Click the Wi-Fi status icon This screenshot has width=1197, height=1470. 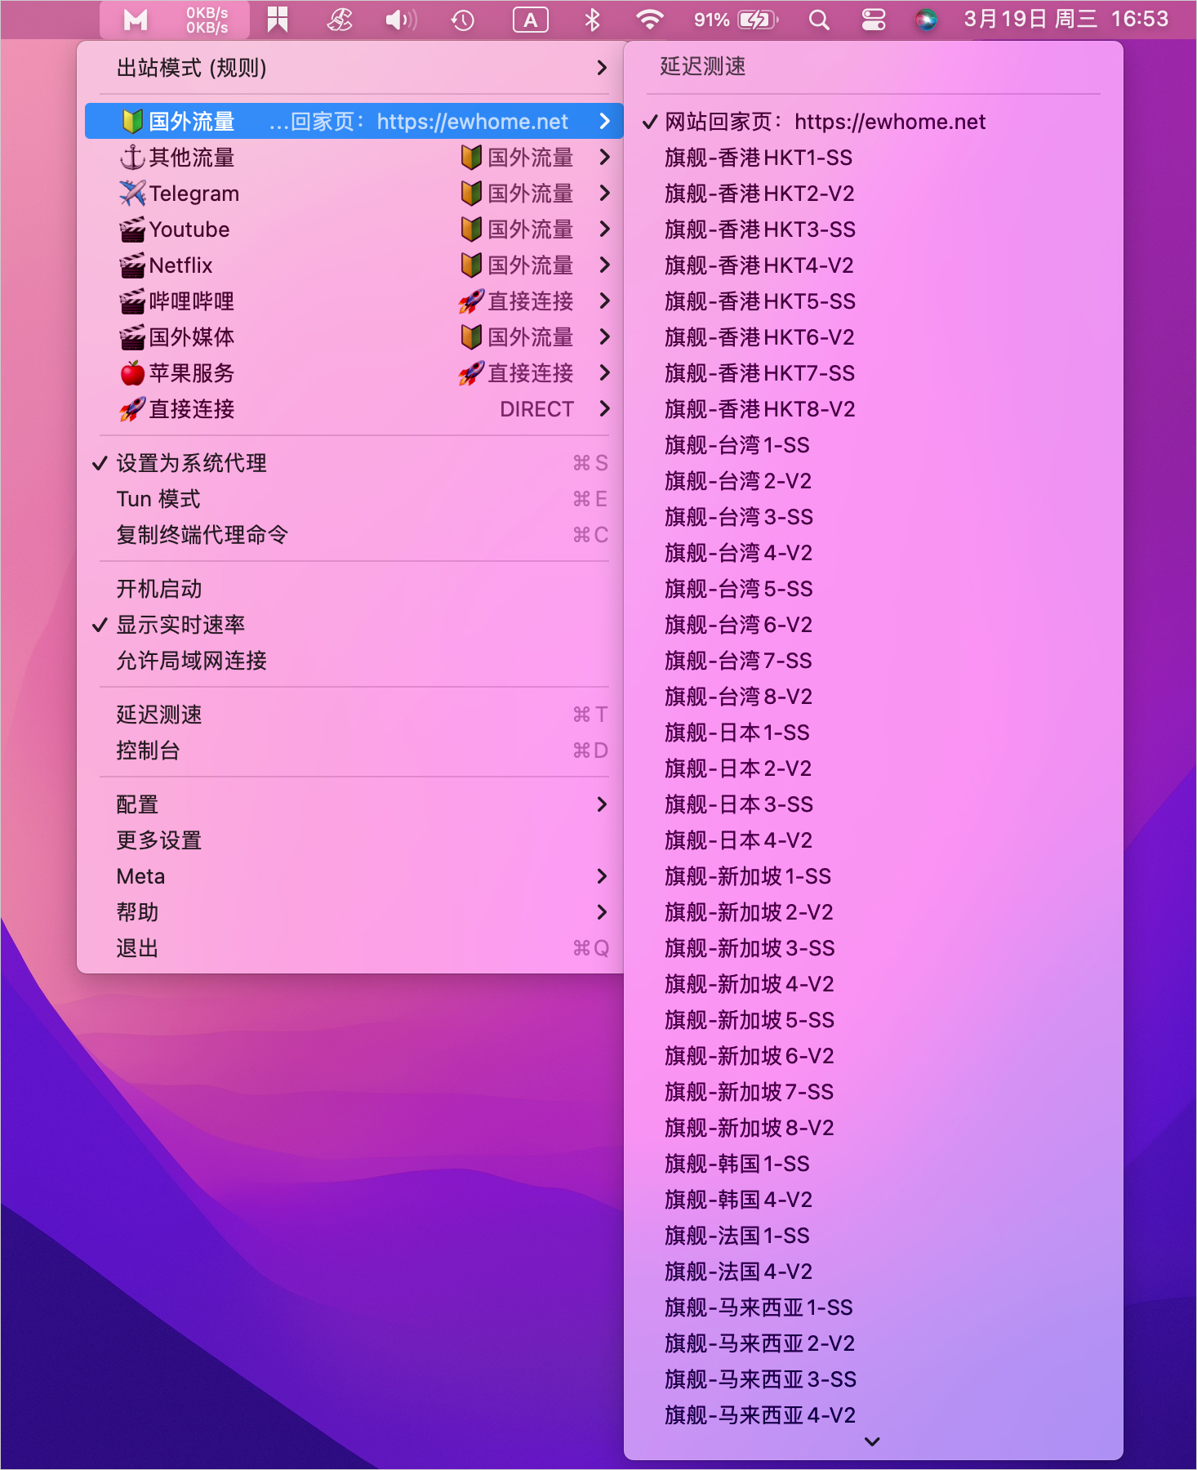(x=649, y=20)
